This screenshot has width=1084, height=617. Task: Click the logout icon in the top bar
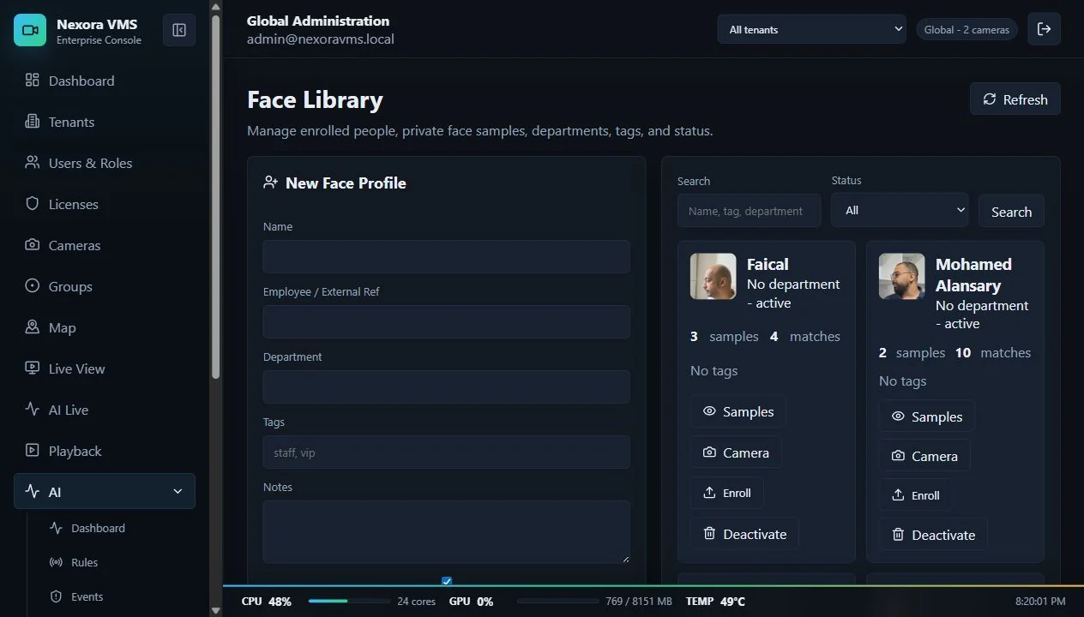point(1045,29)
